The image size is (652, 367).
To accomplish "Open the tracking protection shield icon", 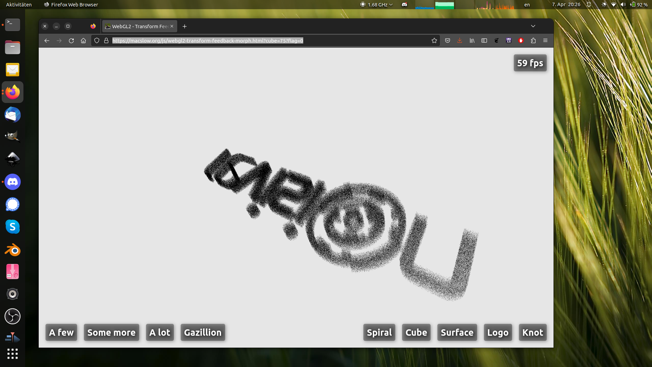I will [x=97, y=41].
